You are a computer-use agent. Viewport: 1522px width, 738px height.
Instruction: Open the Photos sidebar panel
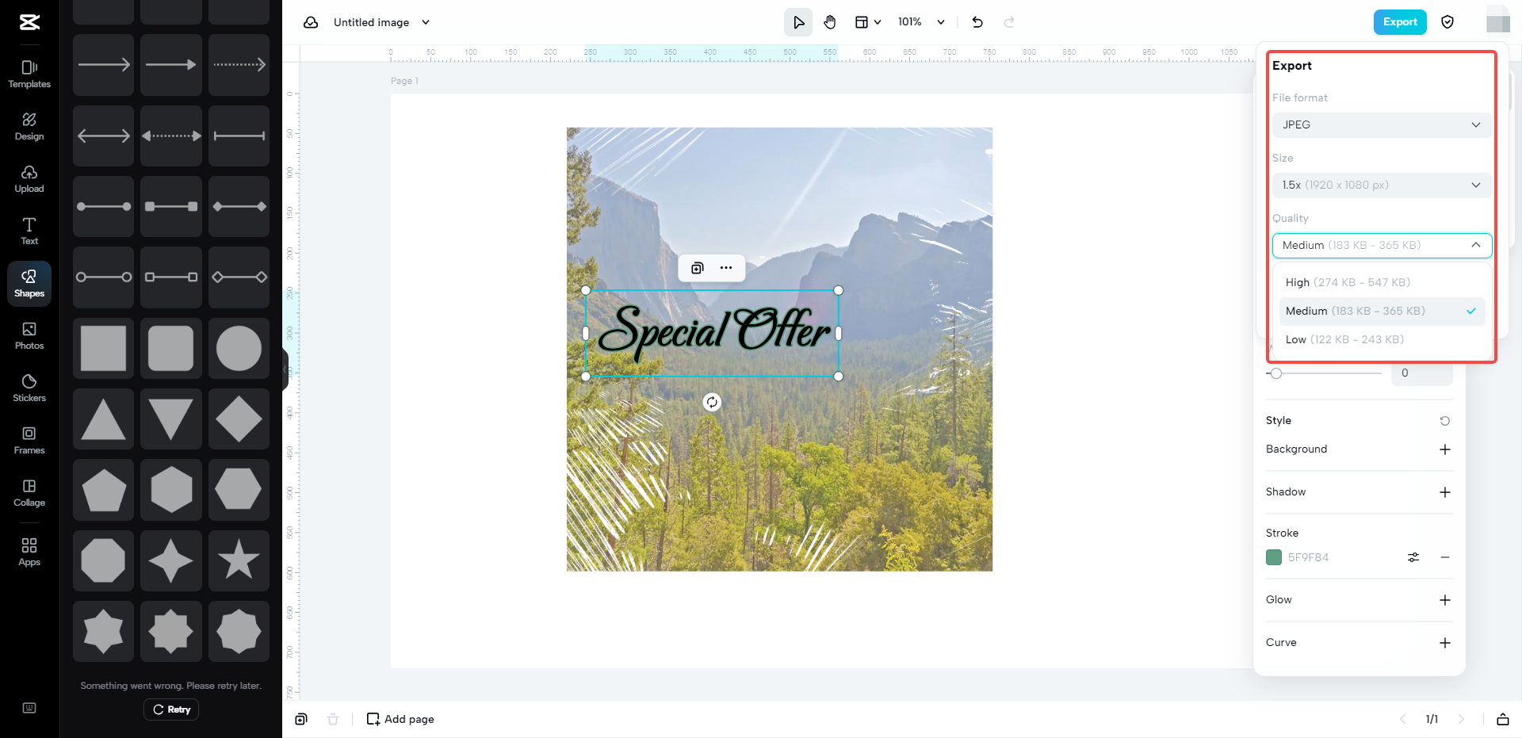pyautogui.click(x=29, y=336)
